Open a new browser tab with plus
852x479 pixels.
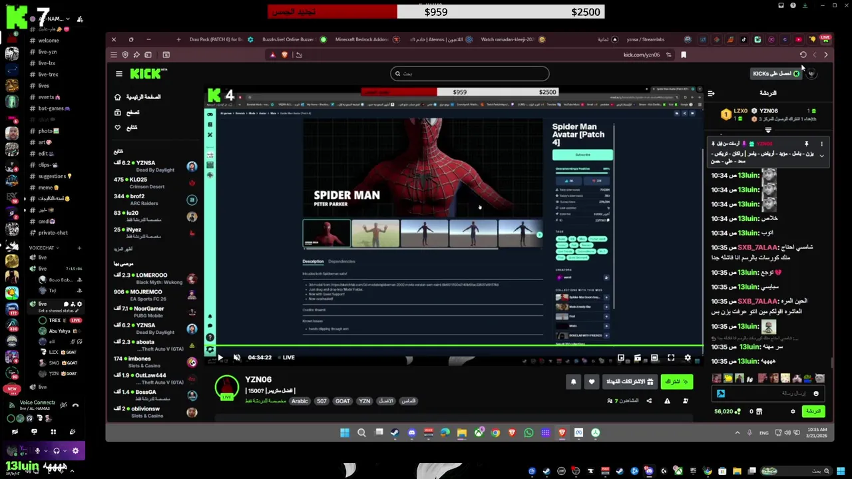tap(178, 39)
